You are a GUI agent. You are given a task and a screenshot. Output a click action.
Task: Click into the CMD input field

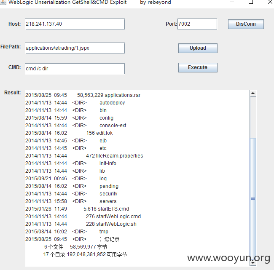pos(75,69)
